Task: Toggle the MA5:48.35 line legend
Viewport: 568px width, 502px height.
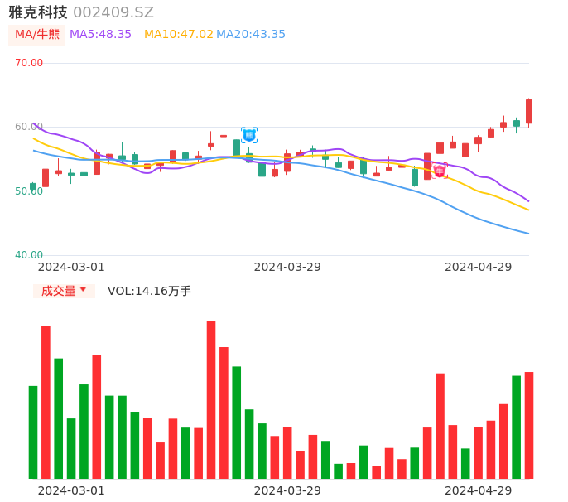Action: pyautogui.click(x=100, y=35)
